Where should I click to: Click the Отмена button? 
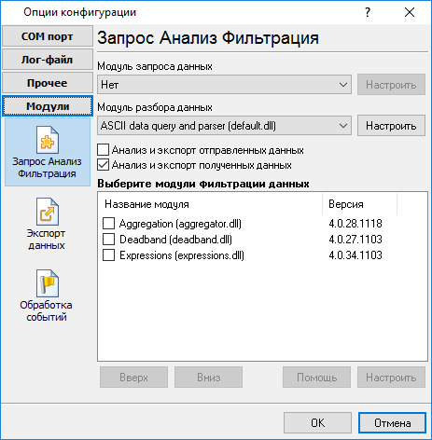[x=392, y=423]
